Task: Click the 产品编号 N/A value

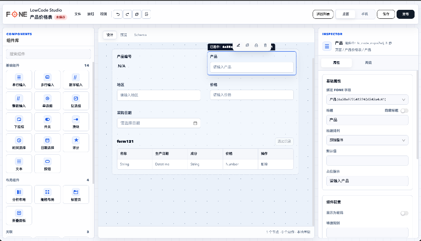Action: tap(122, 66)
